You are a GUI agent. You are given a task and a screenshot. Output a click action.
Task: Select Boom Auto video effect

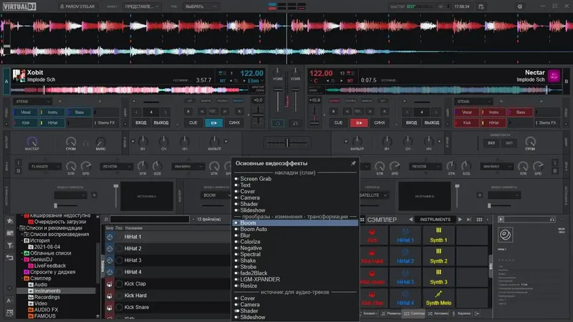pos(254,229)
